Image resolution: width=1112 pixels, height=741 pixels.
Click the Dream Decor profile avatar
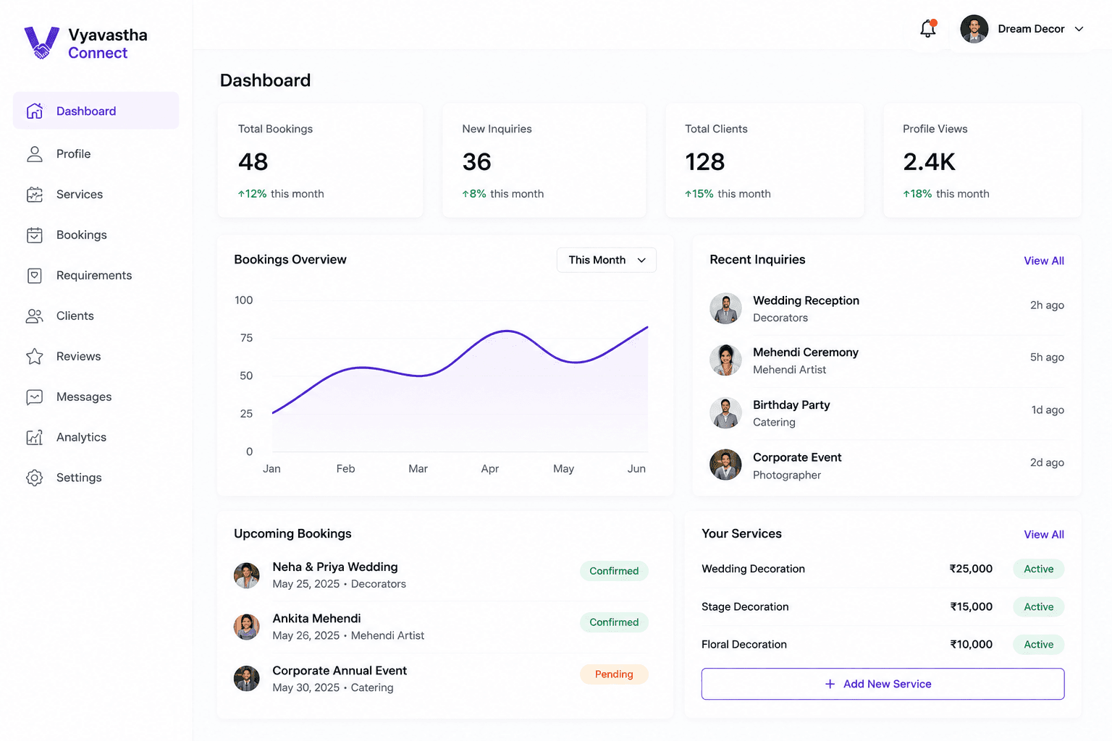974,29
